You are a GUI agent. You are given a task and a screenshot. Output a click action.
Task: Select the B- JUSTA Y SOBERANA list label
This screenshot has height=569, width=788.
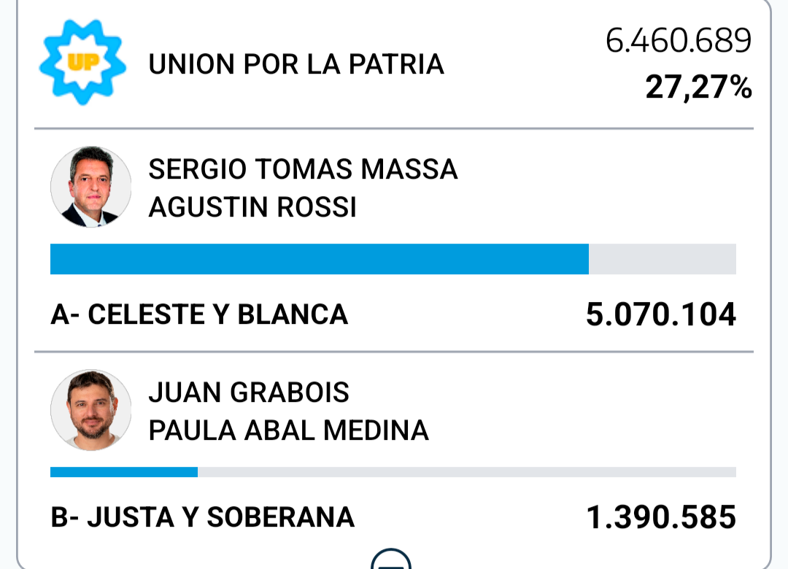(x=203, y=517)
